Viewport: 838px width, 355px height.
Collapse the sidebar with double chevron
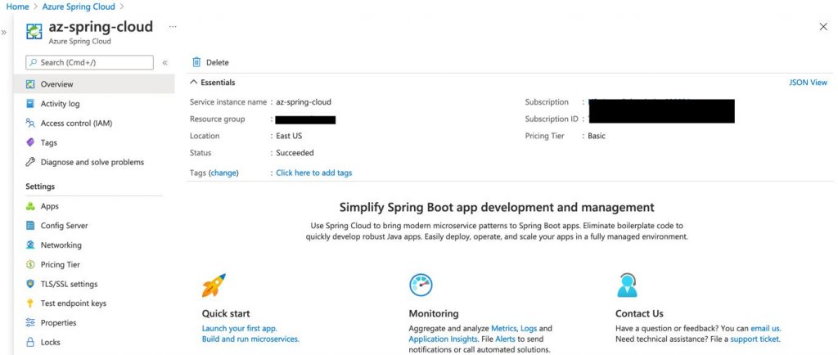tap(165, 62)
